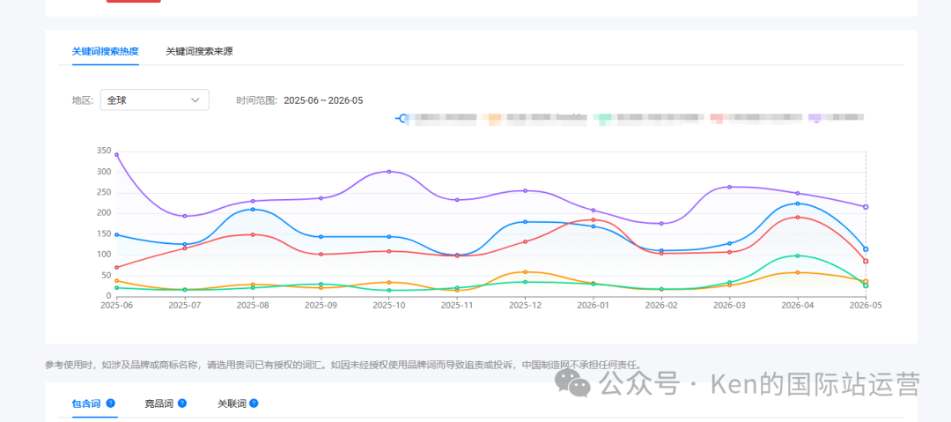Click the red line point at 2026-01
The image size is (951, 422).
tap(593, 219)
